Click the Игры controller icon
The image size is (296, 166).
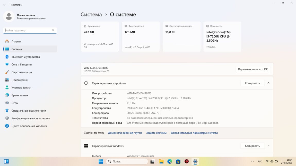pyautogui.click(x=7, y=103)
